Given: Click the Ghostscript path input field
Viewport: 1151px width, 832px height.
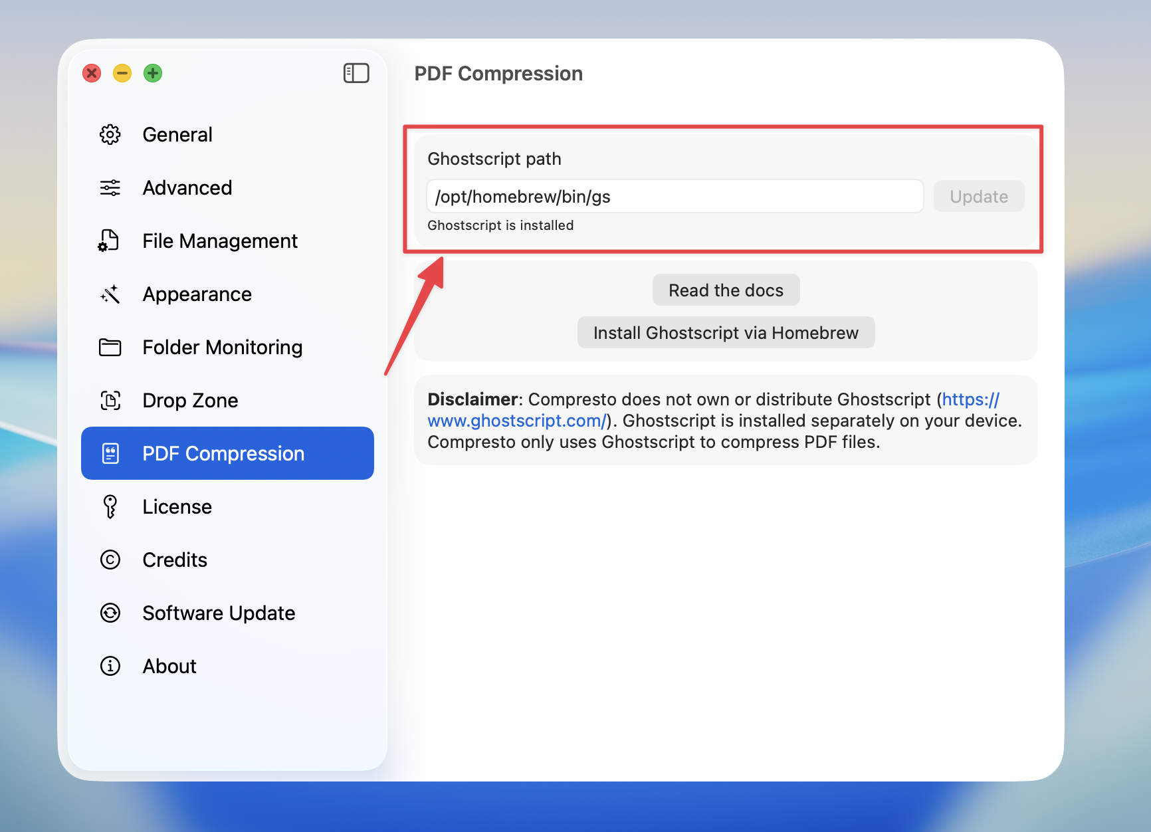Looking at the screenshot, I should (675, 197).
